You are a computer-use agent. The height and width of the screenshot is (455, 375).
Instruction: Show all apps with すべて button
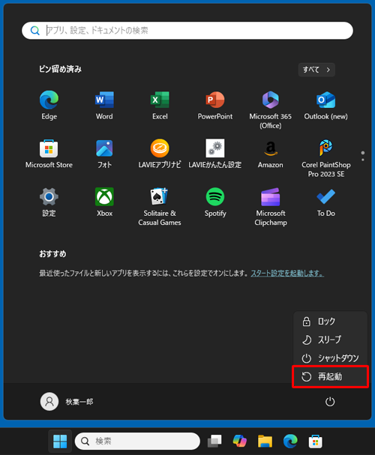[316, 70]
